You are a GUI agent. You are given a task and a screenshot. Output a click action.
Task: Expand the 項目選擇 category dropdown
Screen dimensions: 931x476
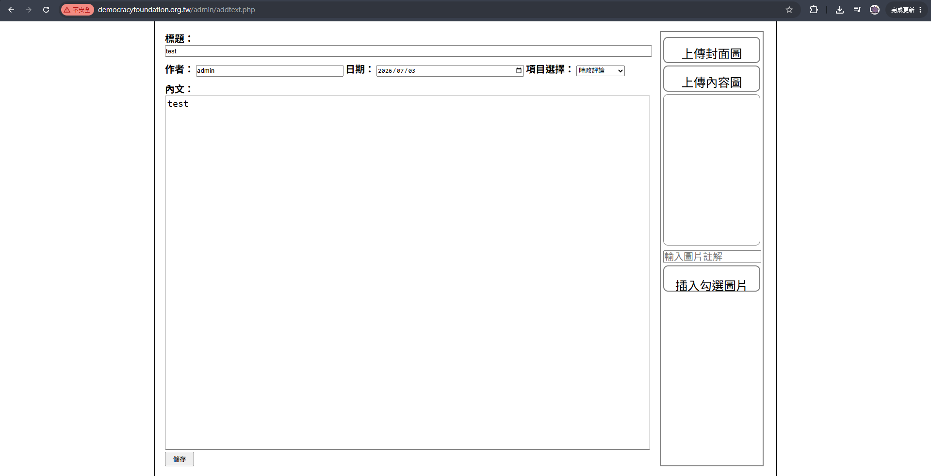600,71
